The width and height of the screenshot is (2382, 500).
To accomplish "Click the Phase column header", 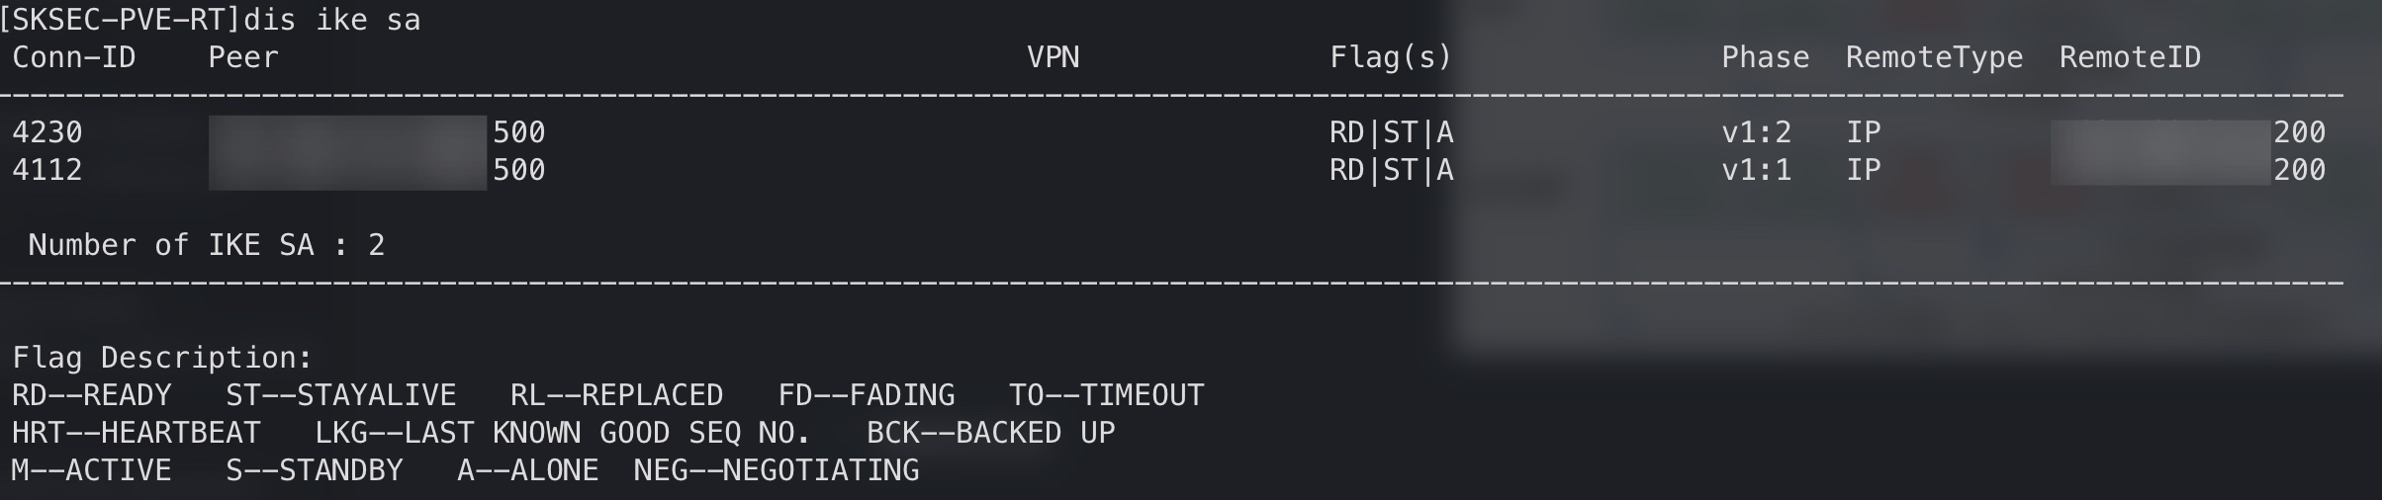I will tap(1766, 57).
